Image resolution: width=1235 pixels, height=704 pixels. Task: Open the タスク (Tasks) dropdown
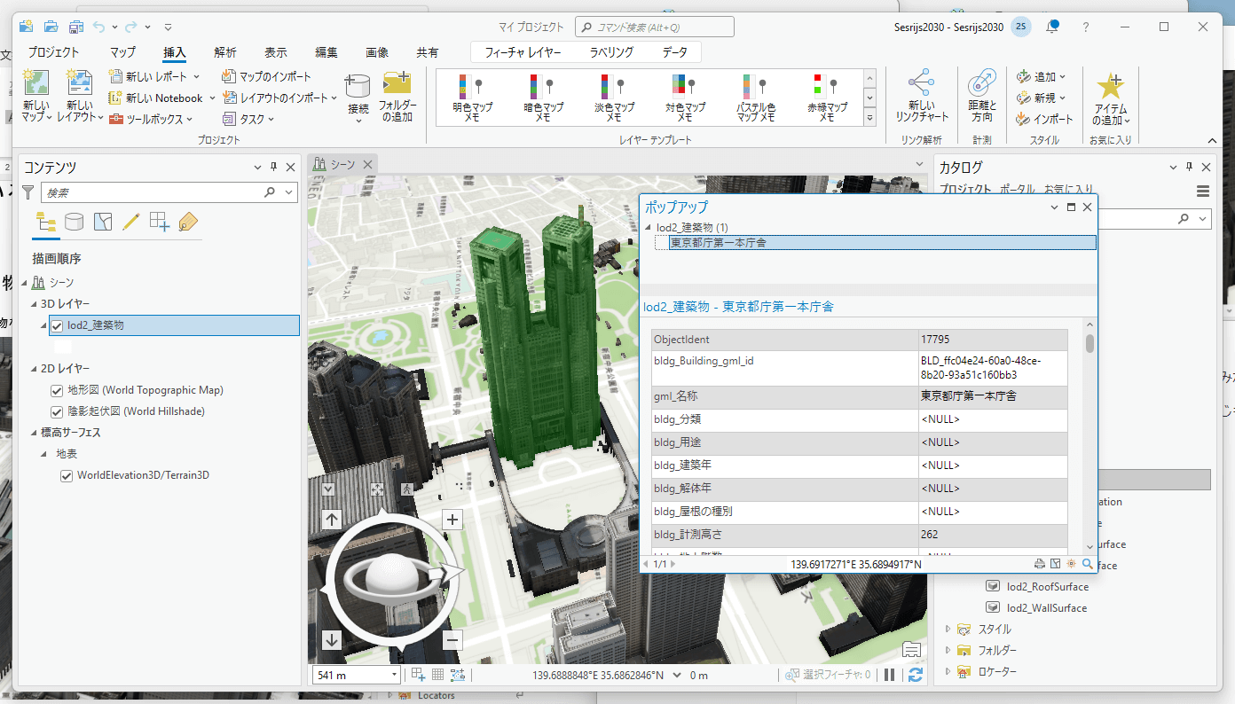point(271,119)
